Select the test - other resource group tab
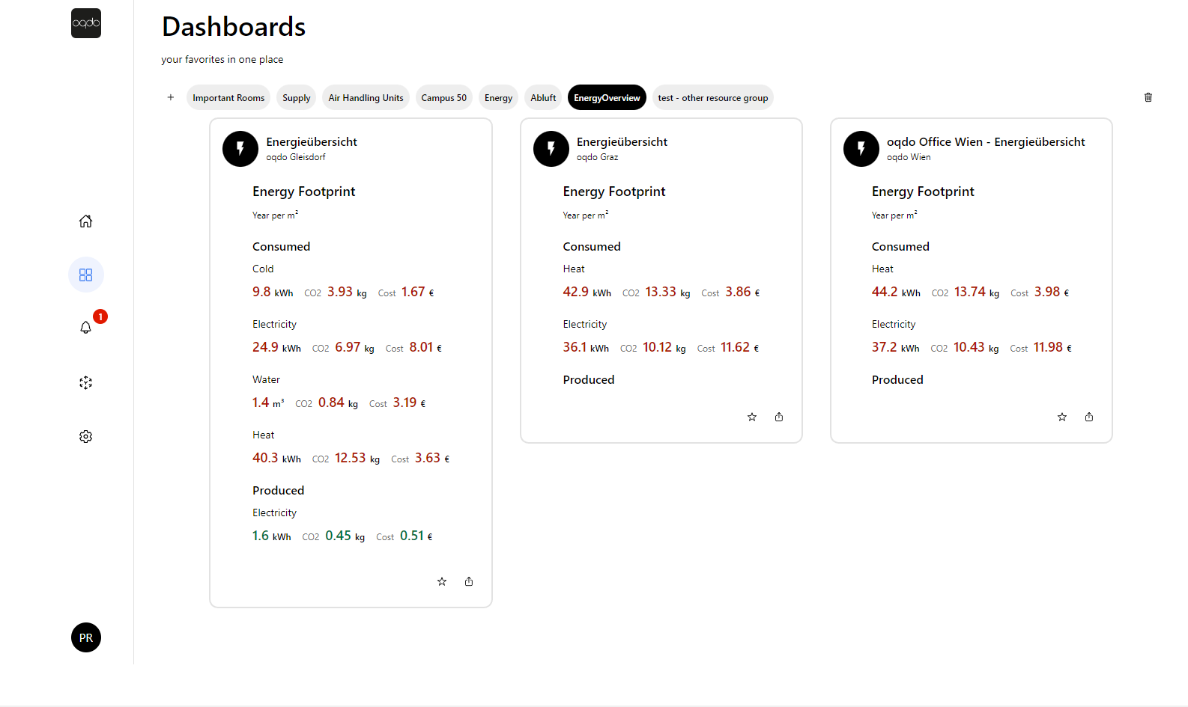 coord(712,98)
